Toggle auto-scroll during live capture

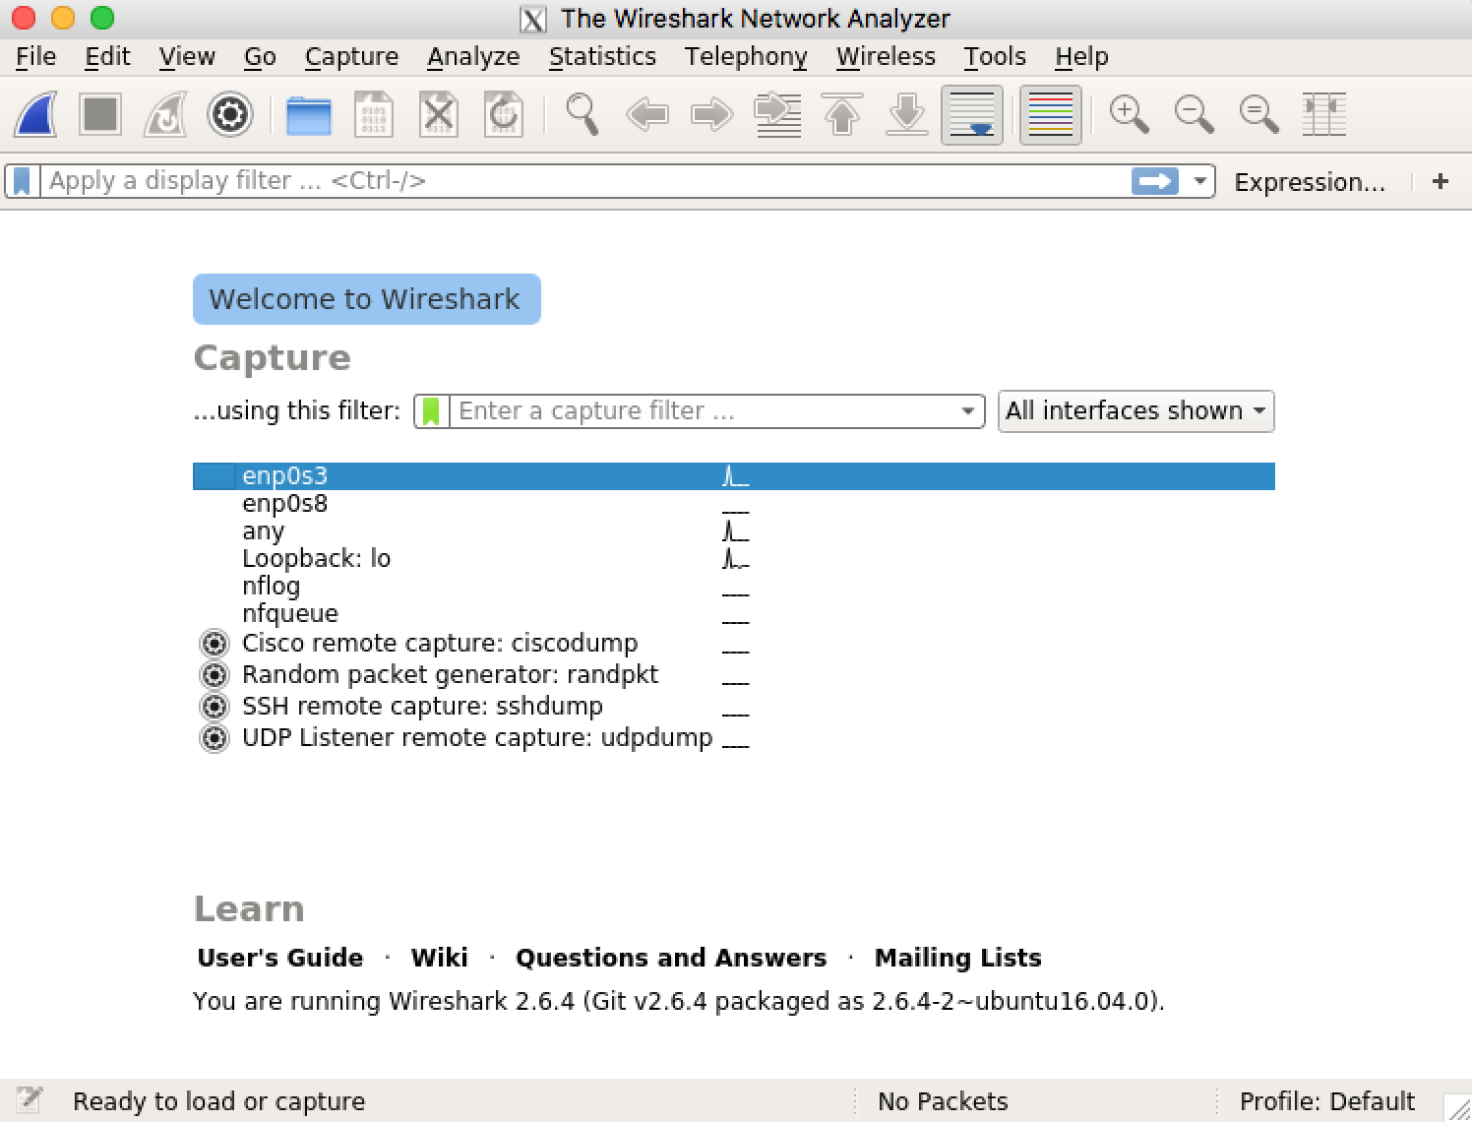(x=972, y=115)
